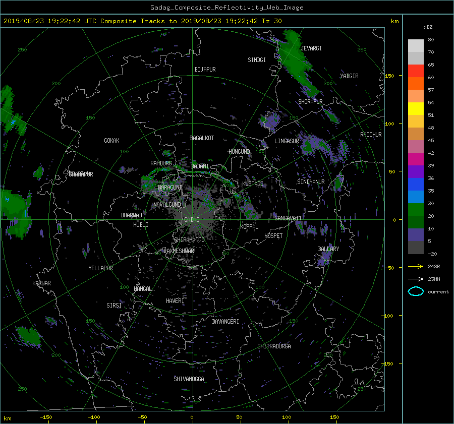Click the dBZ legend heading
The height and width of the screenshot is (424, 454).
[x=428, y=27]
